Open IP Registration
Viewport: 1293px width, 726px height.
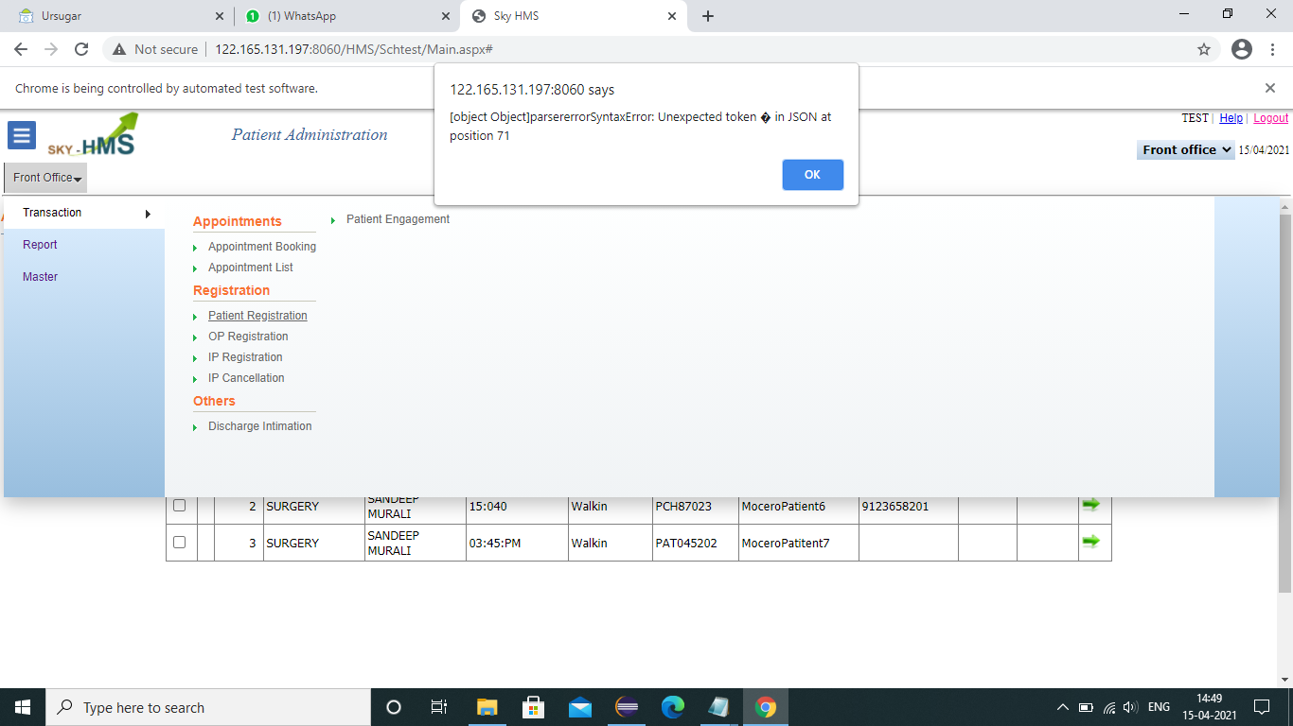coord(245,357)
